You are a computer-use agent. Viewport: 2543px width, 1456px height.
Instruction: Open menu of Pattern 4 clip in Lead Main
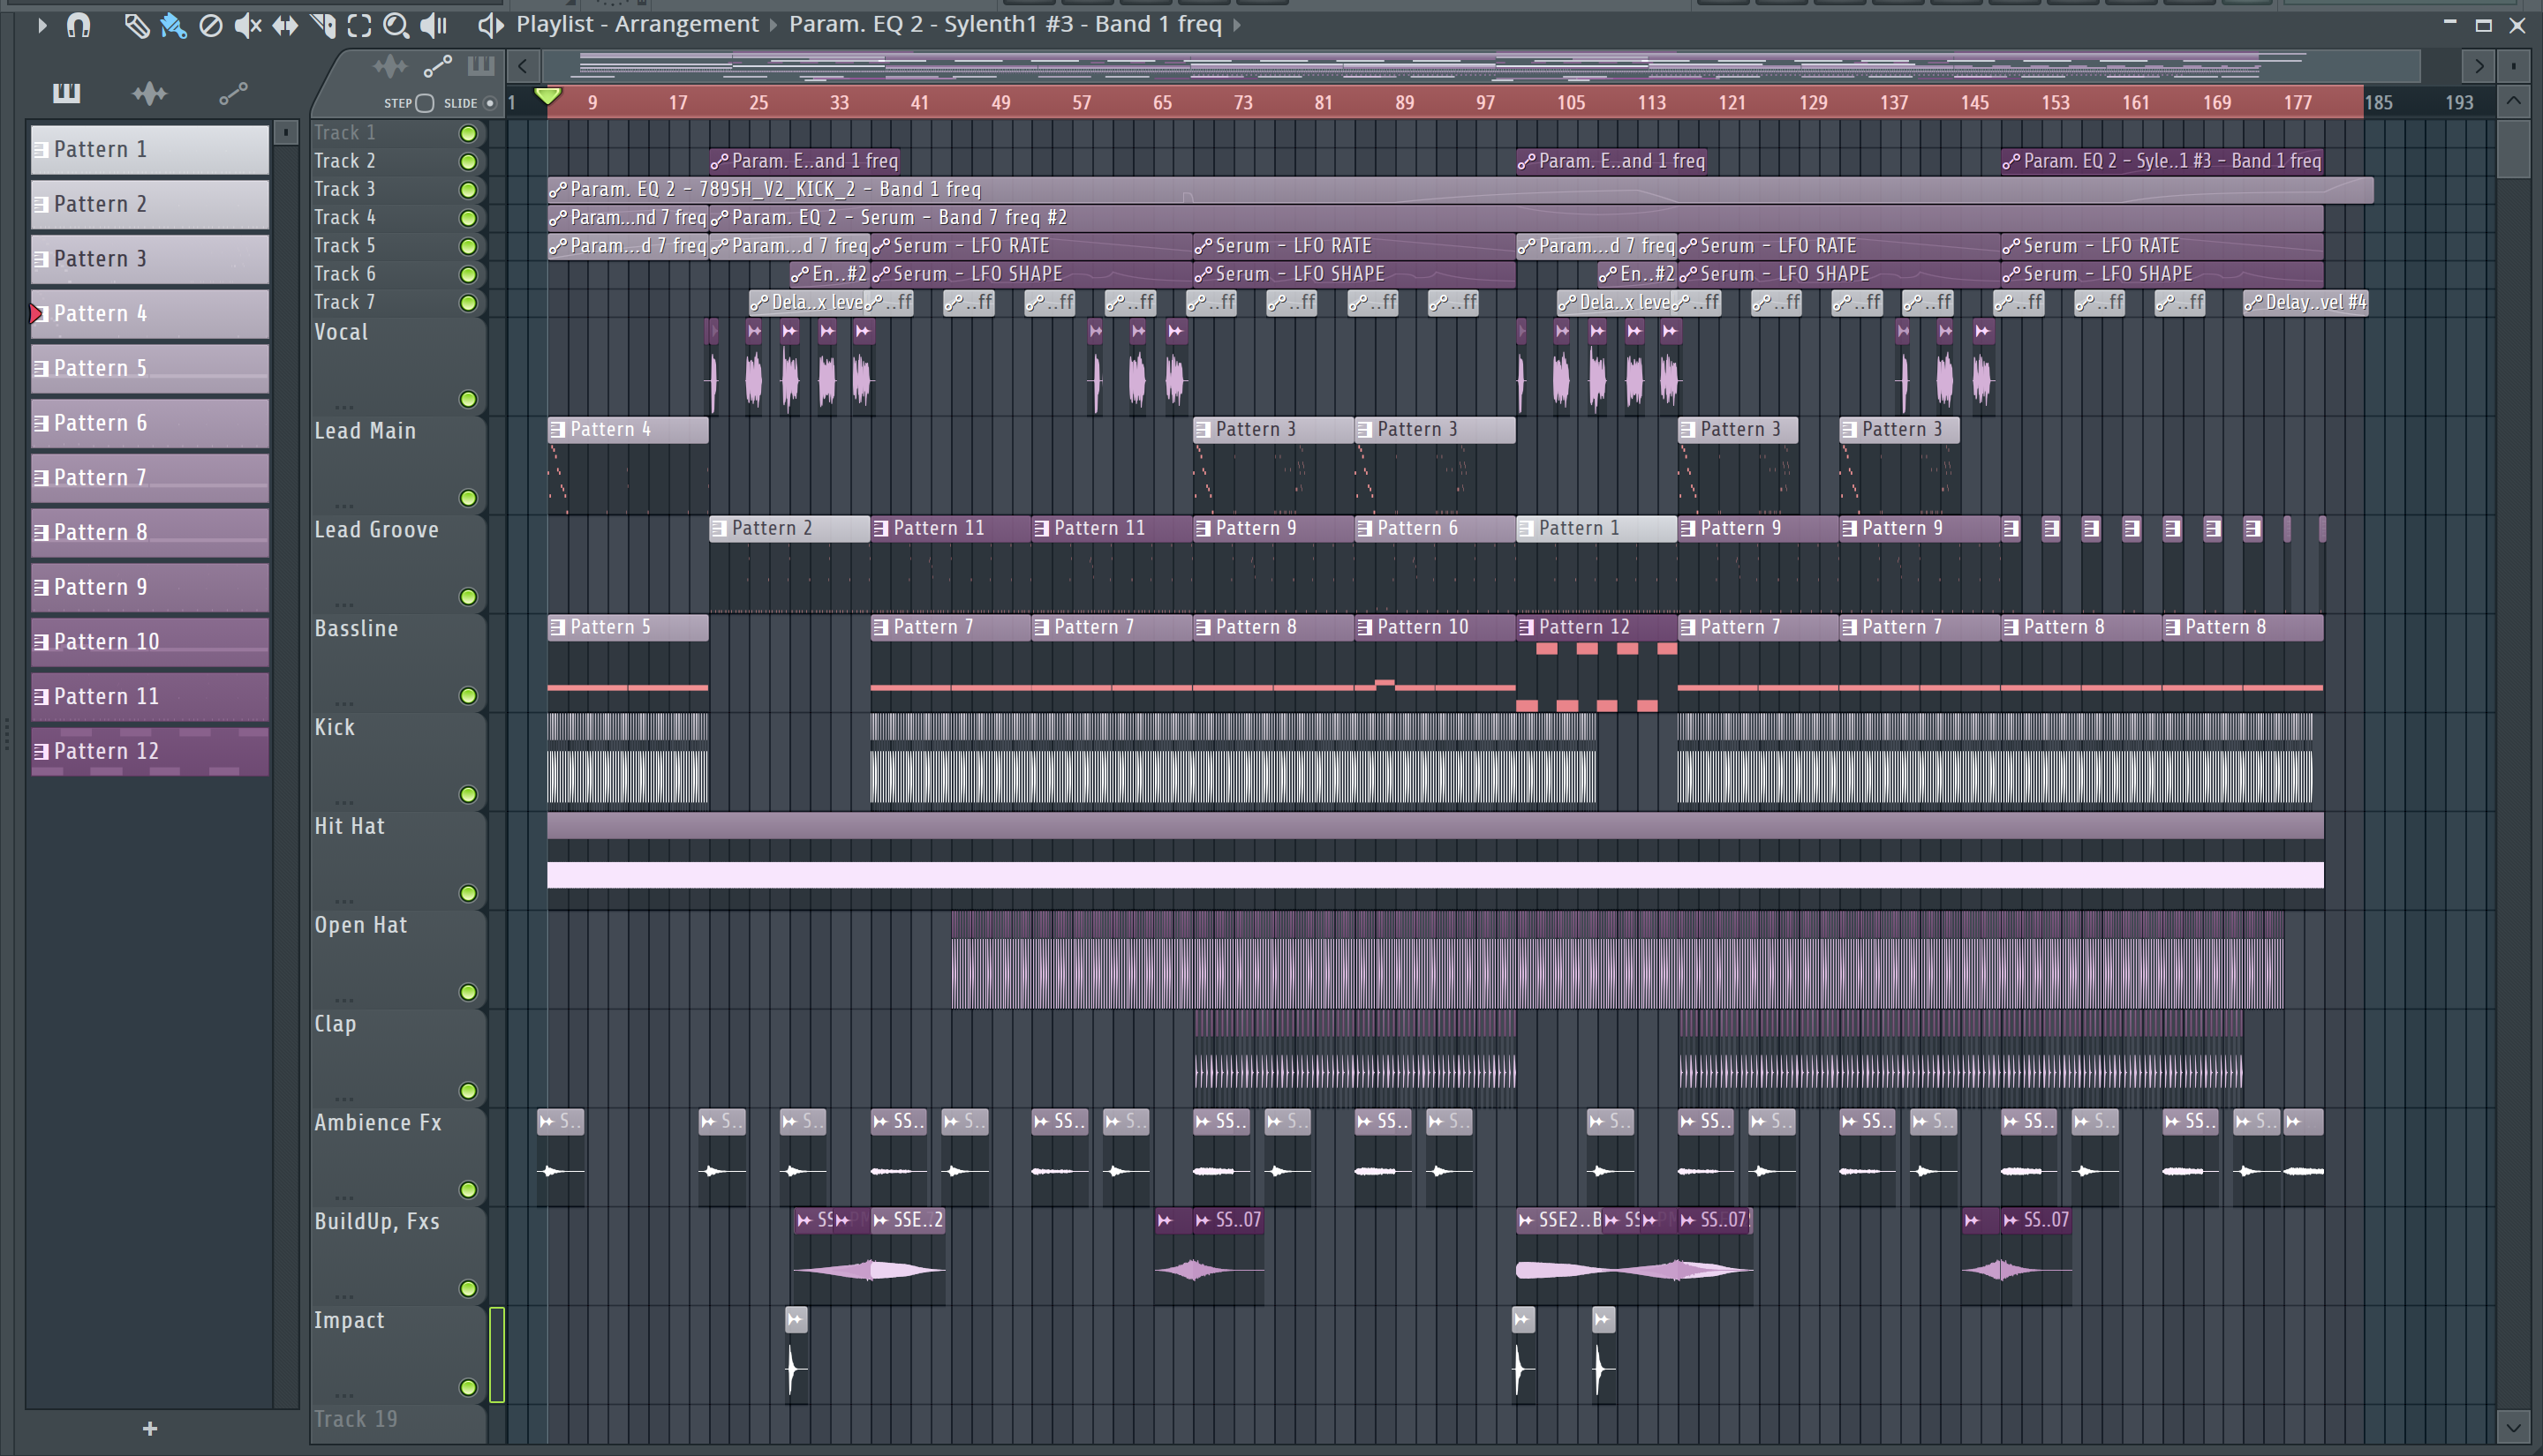[557, 430]
